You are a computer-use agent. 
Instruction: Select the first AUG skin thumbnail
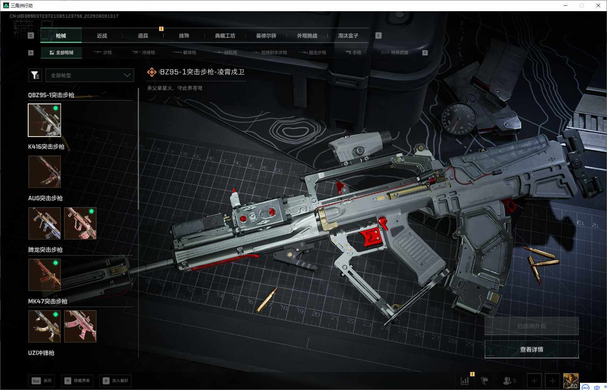[44, 223]
